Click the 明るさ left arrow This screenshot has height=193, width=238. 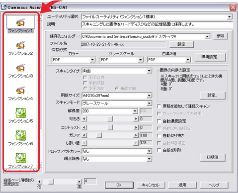point(84,119)
